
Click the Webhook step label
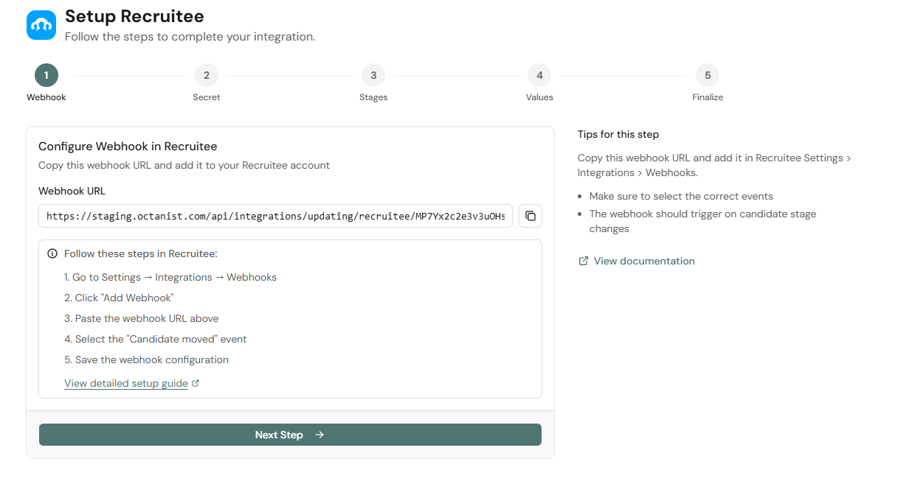pos(46,97)
